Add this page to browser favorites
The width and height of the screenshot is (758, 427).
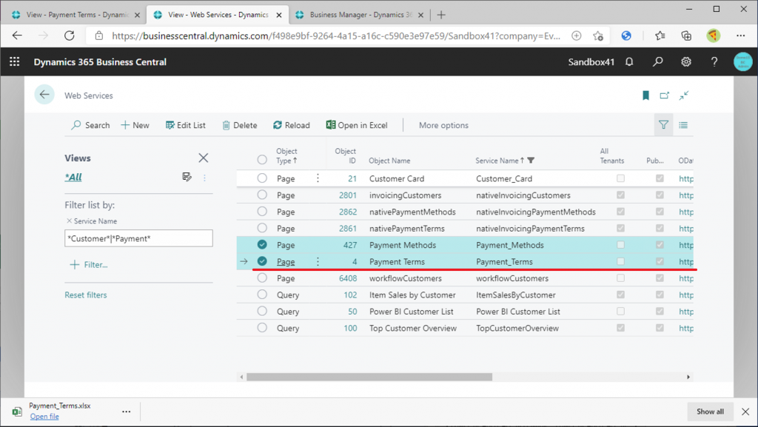coord(598,36)
